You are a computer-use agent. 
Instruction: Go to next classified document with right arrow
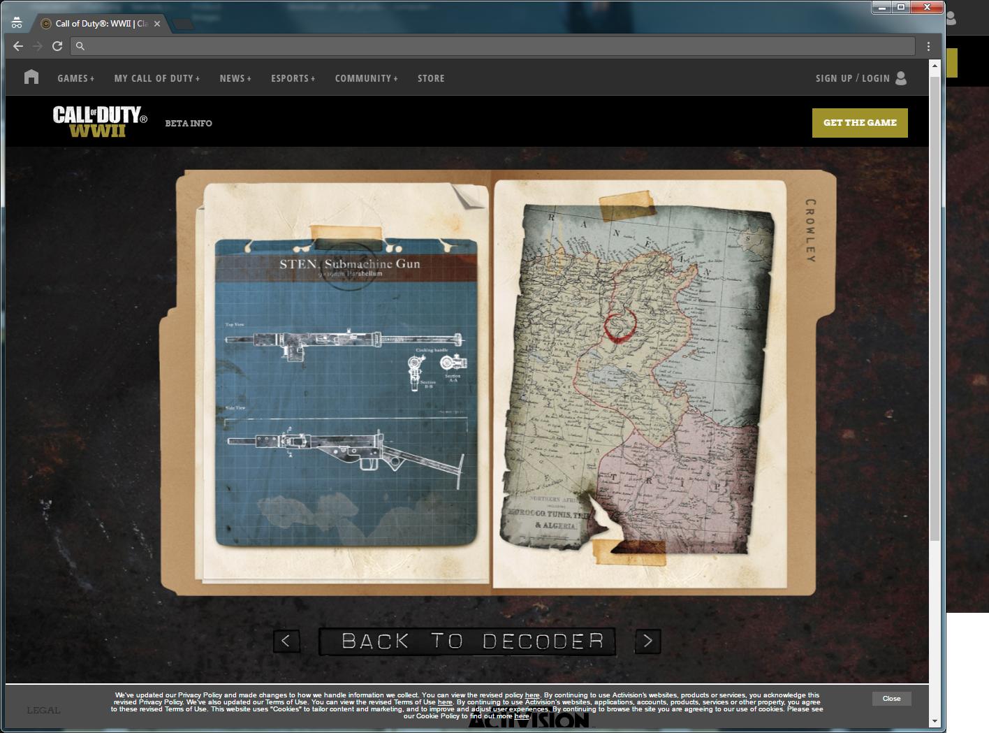click(647, 641)
